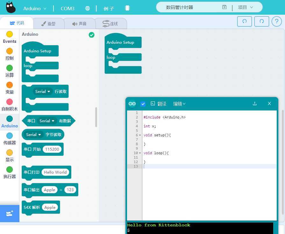Select the Events block category
Screen dimensions: 285x234
point(10,37)
